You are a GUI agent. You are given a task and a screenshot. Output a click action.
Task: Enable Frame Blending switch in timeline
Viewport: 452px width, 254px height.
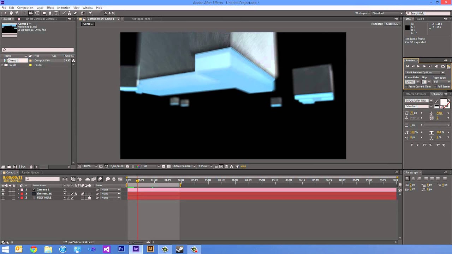(94, 179)
